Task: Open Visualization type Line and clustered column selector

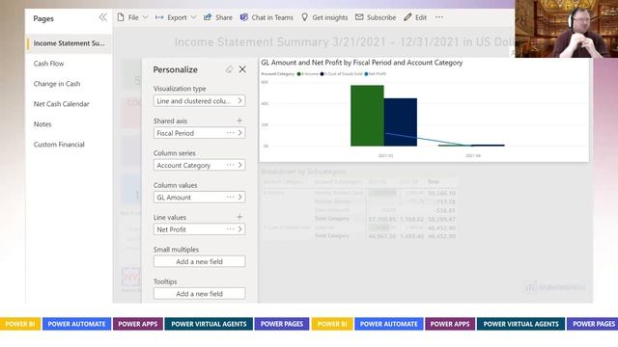Action: [x=200, y=100]
